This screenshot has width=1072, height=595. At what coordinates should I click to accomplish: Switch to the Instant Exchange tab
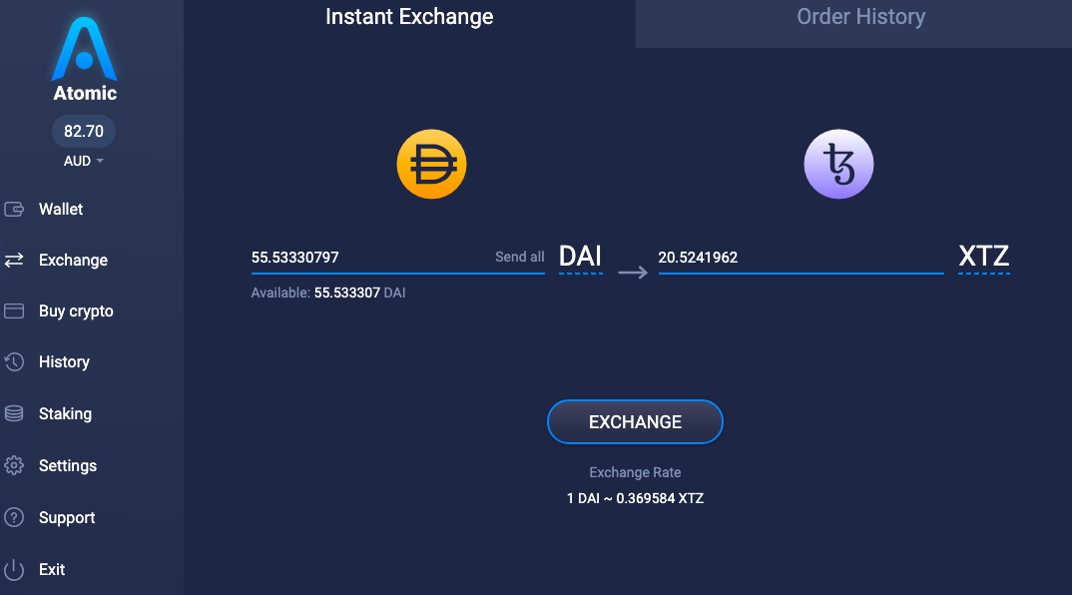tap(409, 17)
